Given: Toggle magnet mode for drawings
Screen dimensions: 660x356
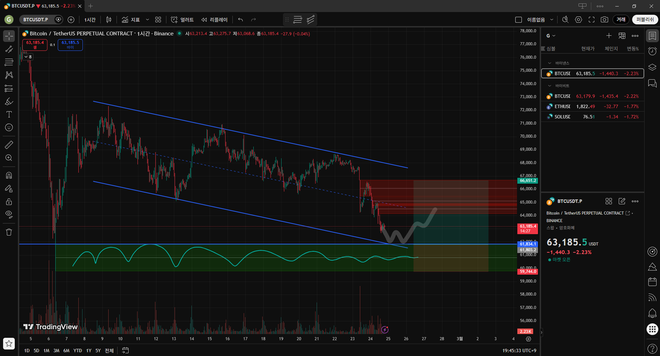Looking at the screenshot, I should [x=9, y=176].
